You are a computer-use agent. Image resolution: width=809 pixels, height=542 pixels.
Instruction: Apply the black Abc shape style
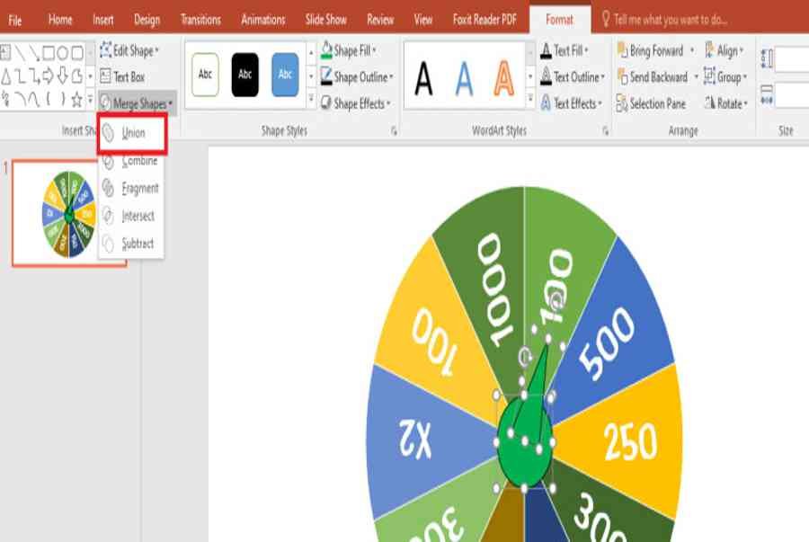(x=244, y=75)
